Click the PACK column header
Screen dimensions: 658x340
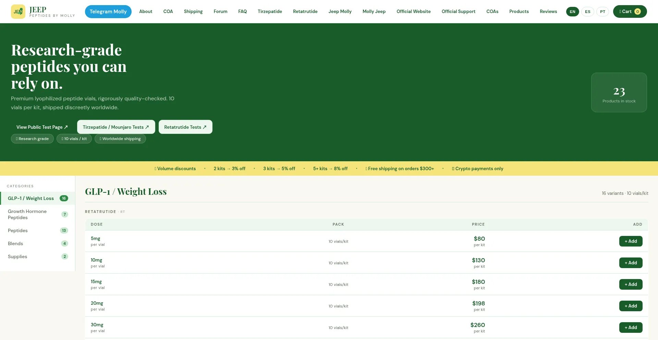(x=338, y=224)
